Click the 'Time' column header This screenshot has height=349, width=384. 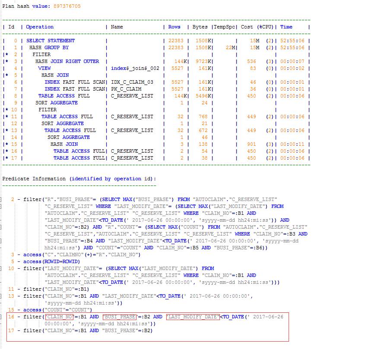286,27
